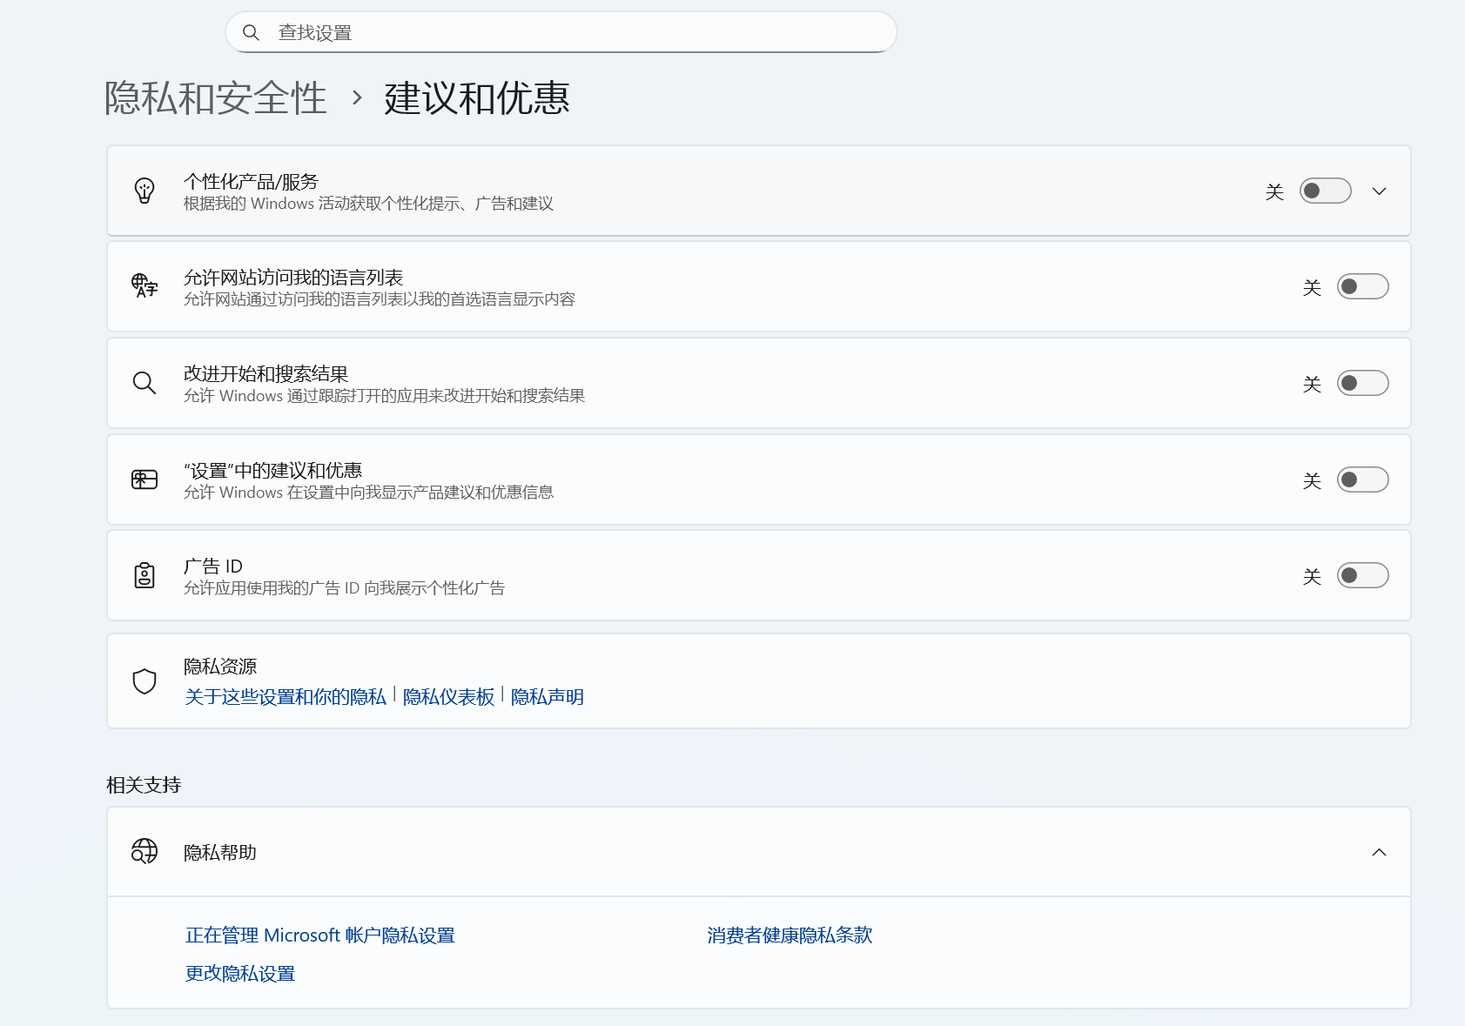This screenshot has width=1465, height=1026.
Task: Enable 允许网站访问我的语言列表 switch
Action: point(1362,286)
